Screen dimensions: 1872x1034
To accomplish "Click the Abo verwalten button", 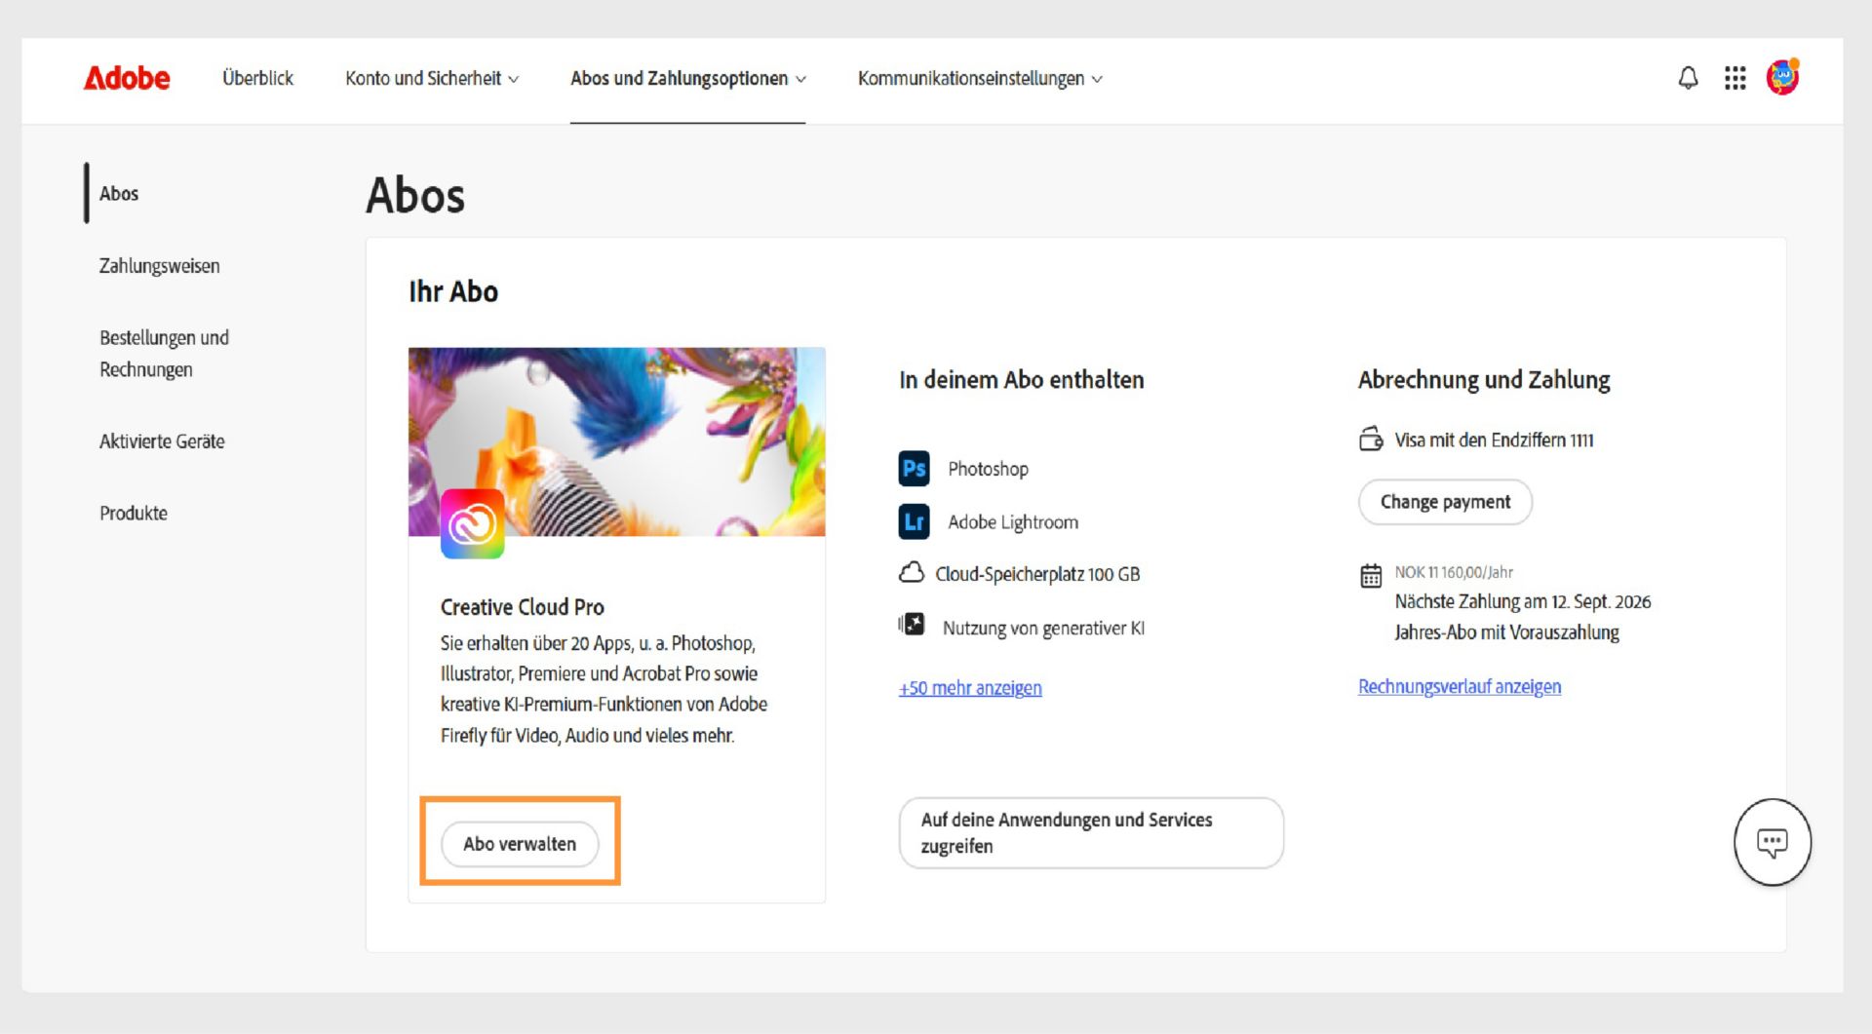I will (521, 844).
